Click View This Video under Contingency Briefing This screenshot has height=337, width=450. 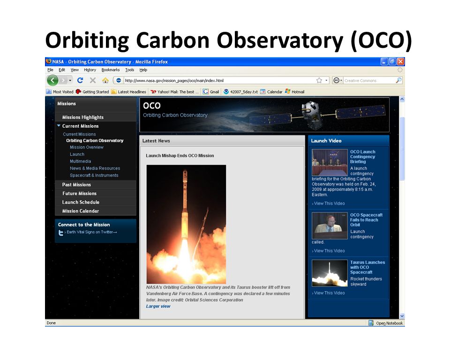(329, 204)
